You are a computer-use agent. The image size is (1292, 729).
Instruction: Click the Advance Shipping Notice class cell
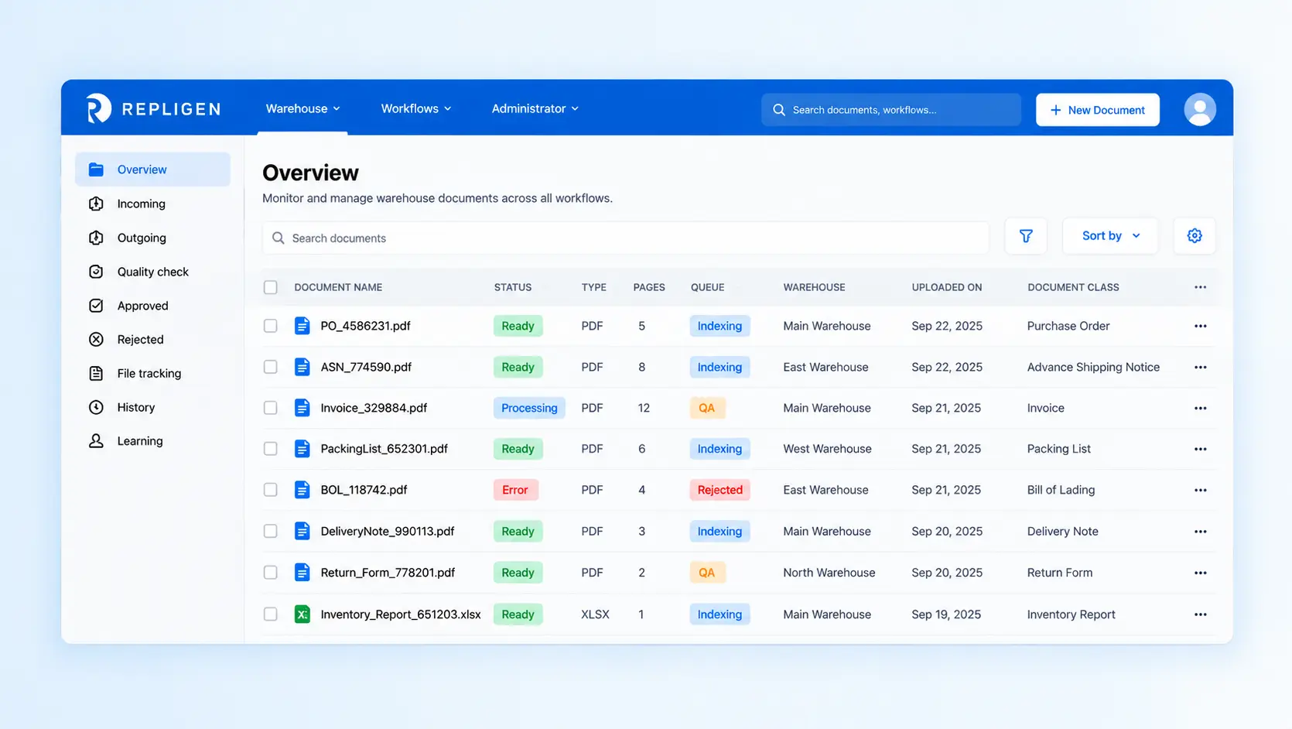[1093, 367]
